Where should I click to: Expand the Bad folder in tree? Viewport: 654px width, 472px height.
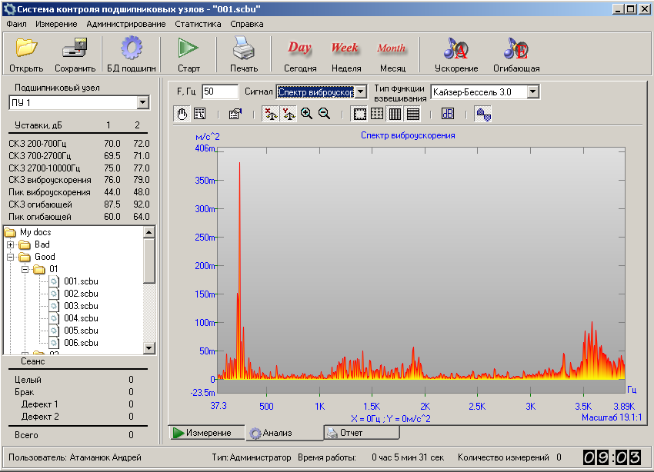click(11, 244)
